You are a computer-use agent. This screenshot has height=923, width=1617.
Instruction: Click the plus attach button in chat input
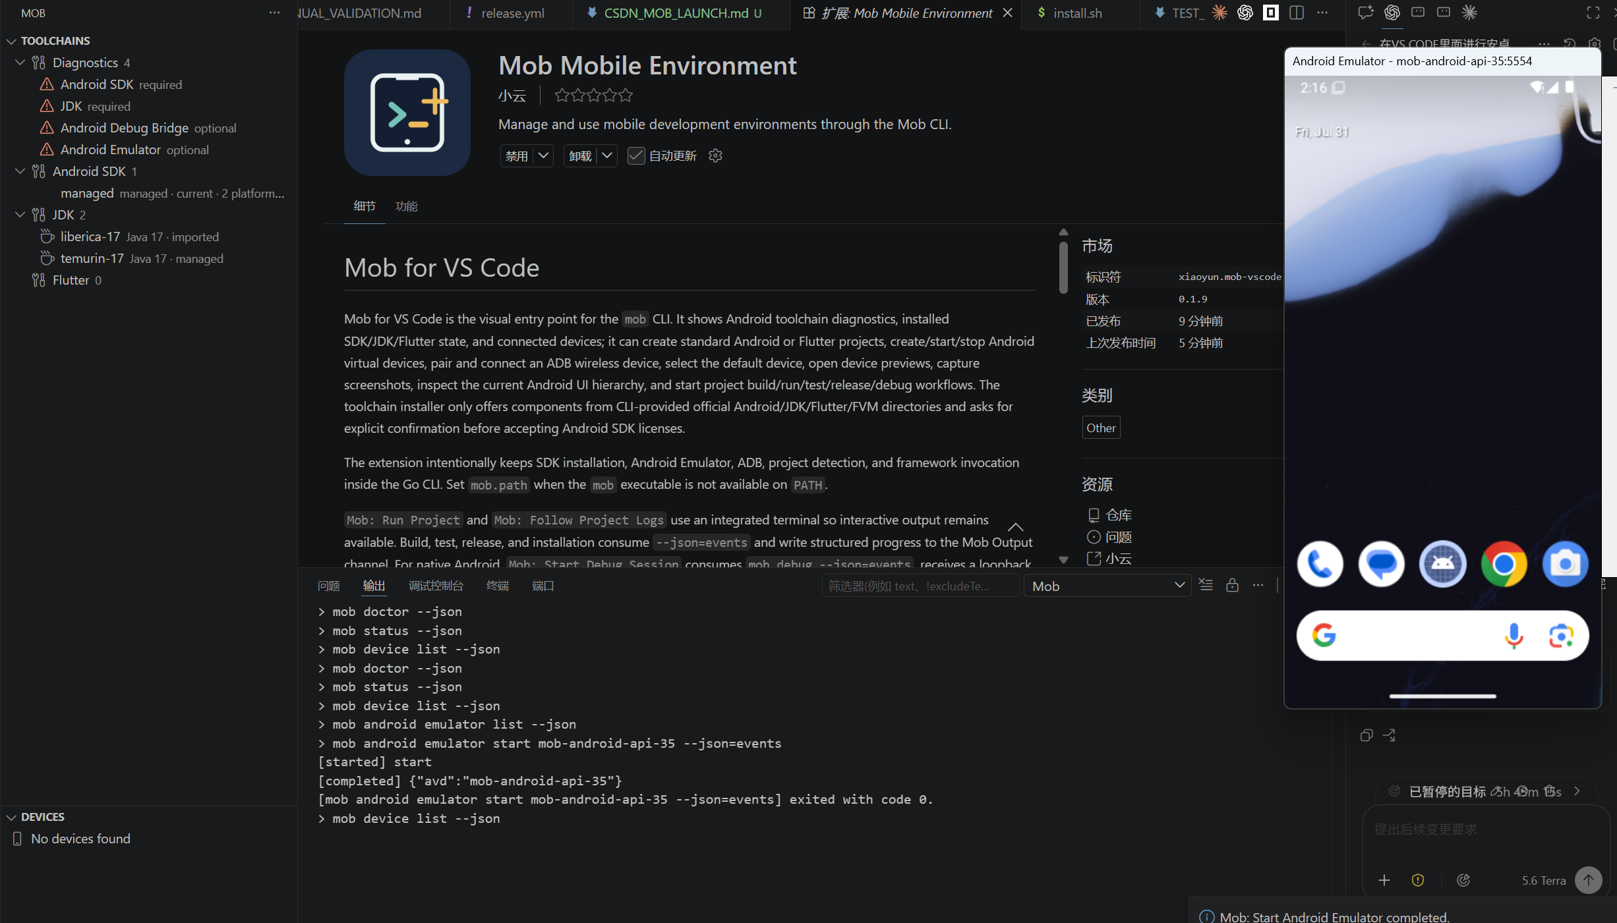pyautogui.click(x=1384, y=880)
